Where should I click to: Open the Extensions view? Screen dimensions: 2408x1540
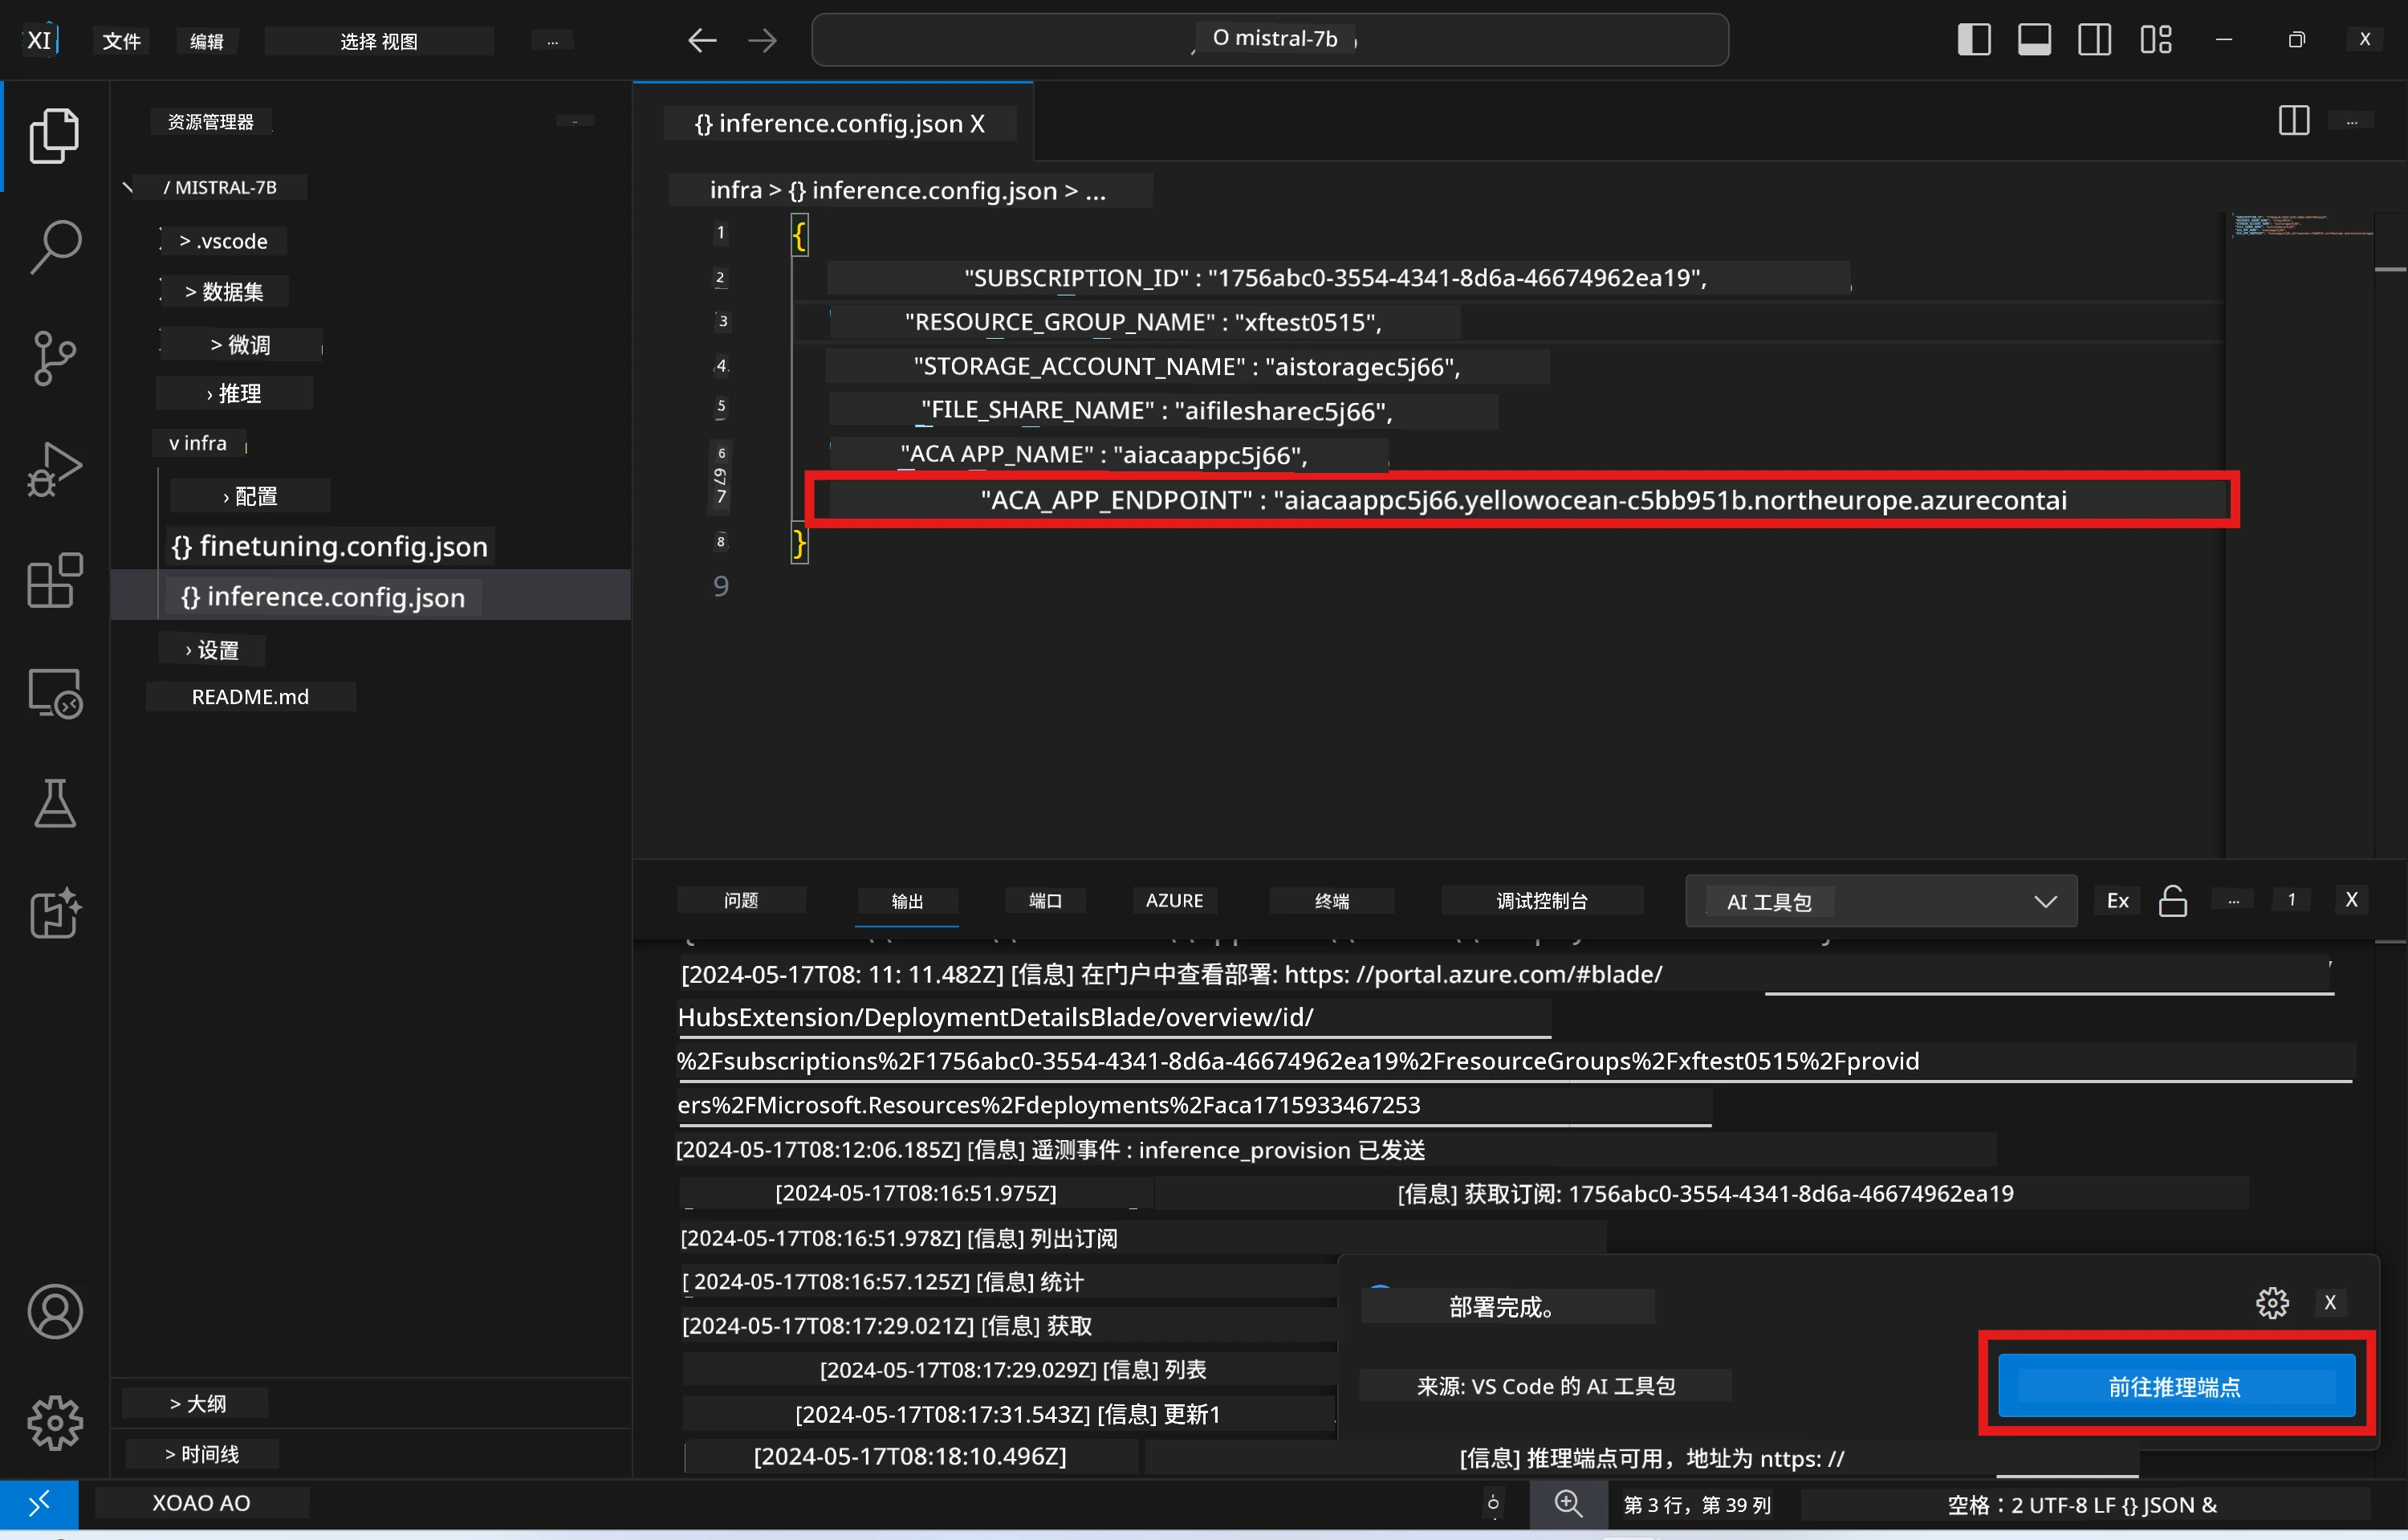[x=54, y=581]
